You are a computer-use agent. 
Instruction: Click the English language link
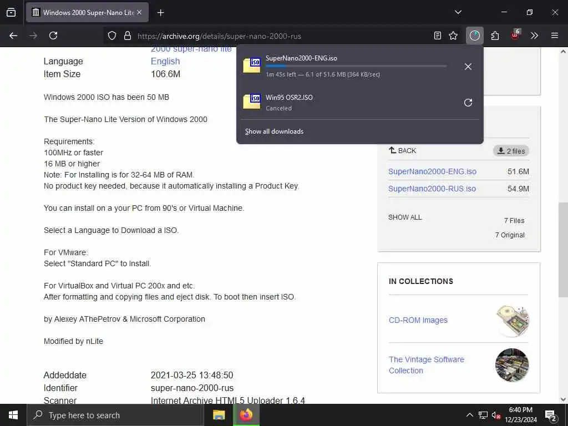point(165,61)
